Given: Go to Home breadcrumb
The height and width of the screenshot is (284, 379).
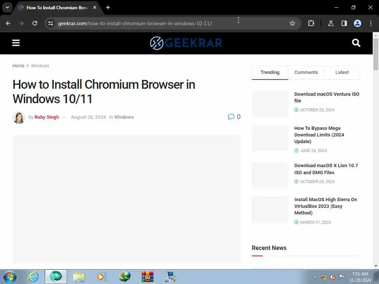Looking at the screenshot, I should tap(19, 66).
